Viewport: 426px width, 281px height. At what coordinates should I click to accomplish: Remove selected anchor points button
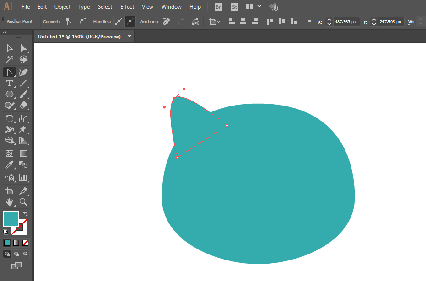pyautogui.click(x=166, y=21)
